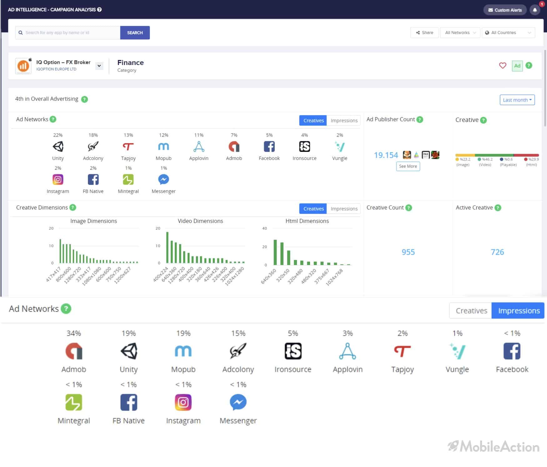Click the red Html segment of creative bar
The width and height of the screenshot is (547, 467).
click(x=526, y=155)
